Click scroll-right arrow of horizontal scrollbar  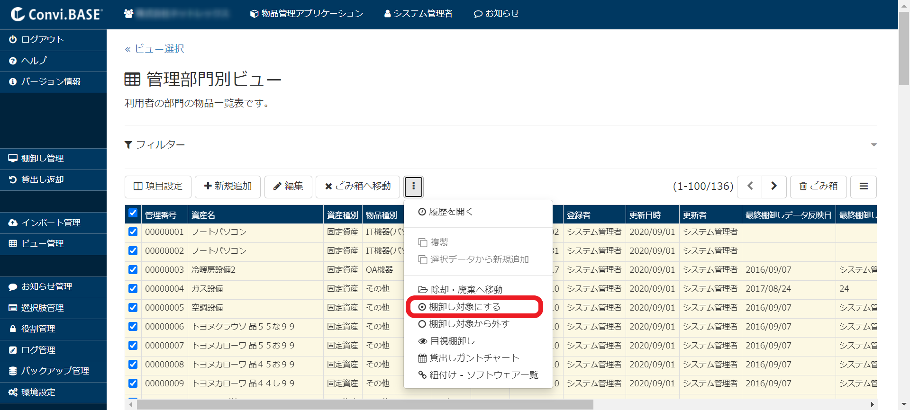click(872, 405)
